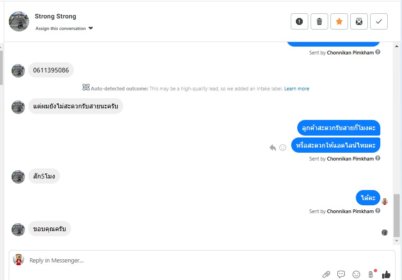Open Strong Strong profile picture in header
Viewport: 402px width, 280px height.
pyautogui.click(x=19, y=22)
